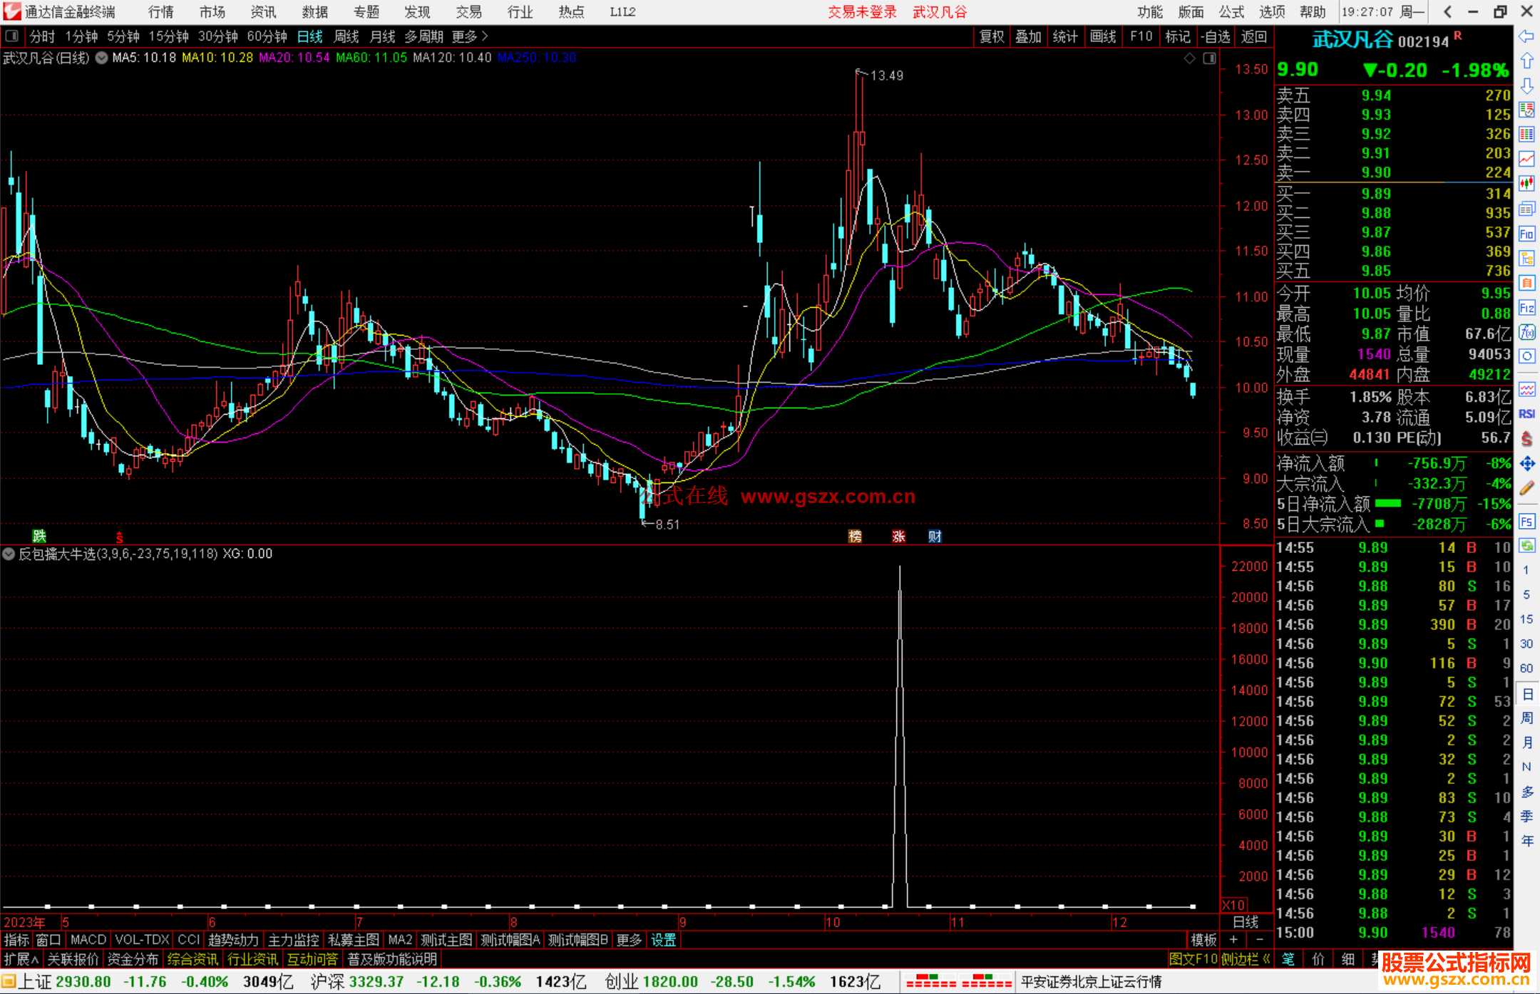Click the f(x) formula manager icon
The image size is (1540, 994).
pyautogui.click(x=1526, y=332)
